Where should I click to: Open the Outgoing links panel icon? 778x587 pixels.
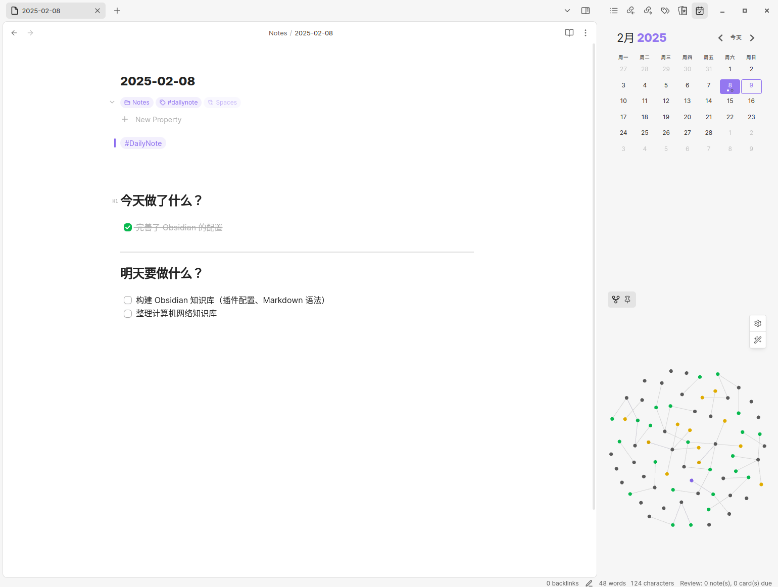click(648, 11)
